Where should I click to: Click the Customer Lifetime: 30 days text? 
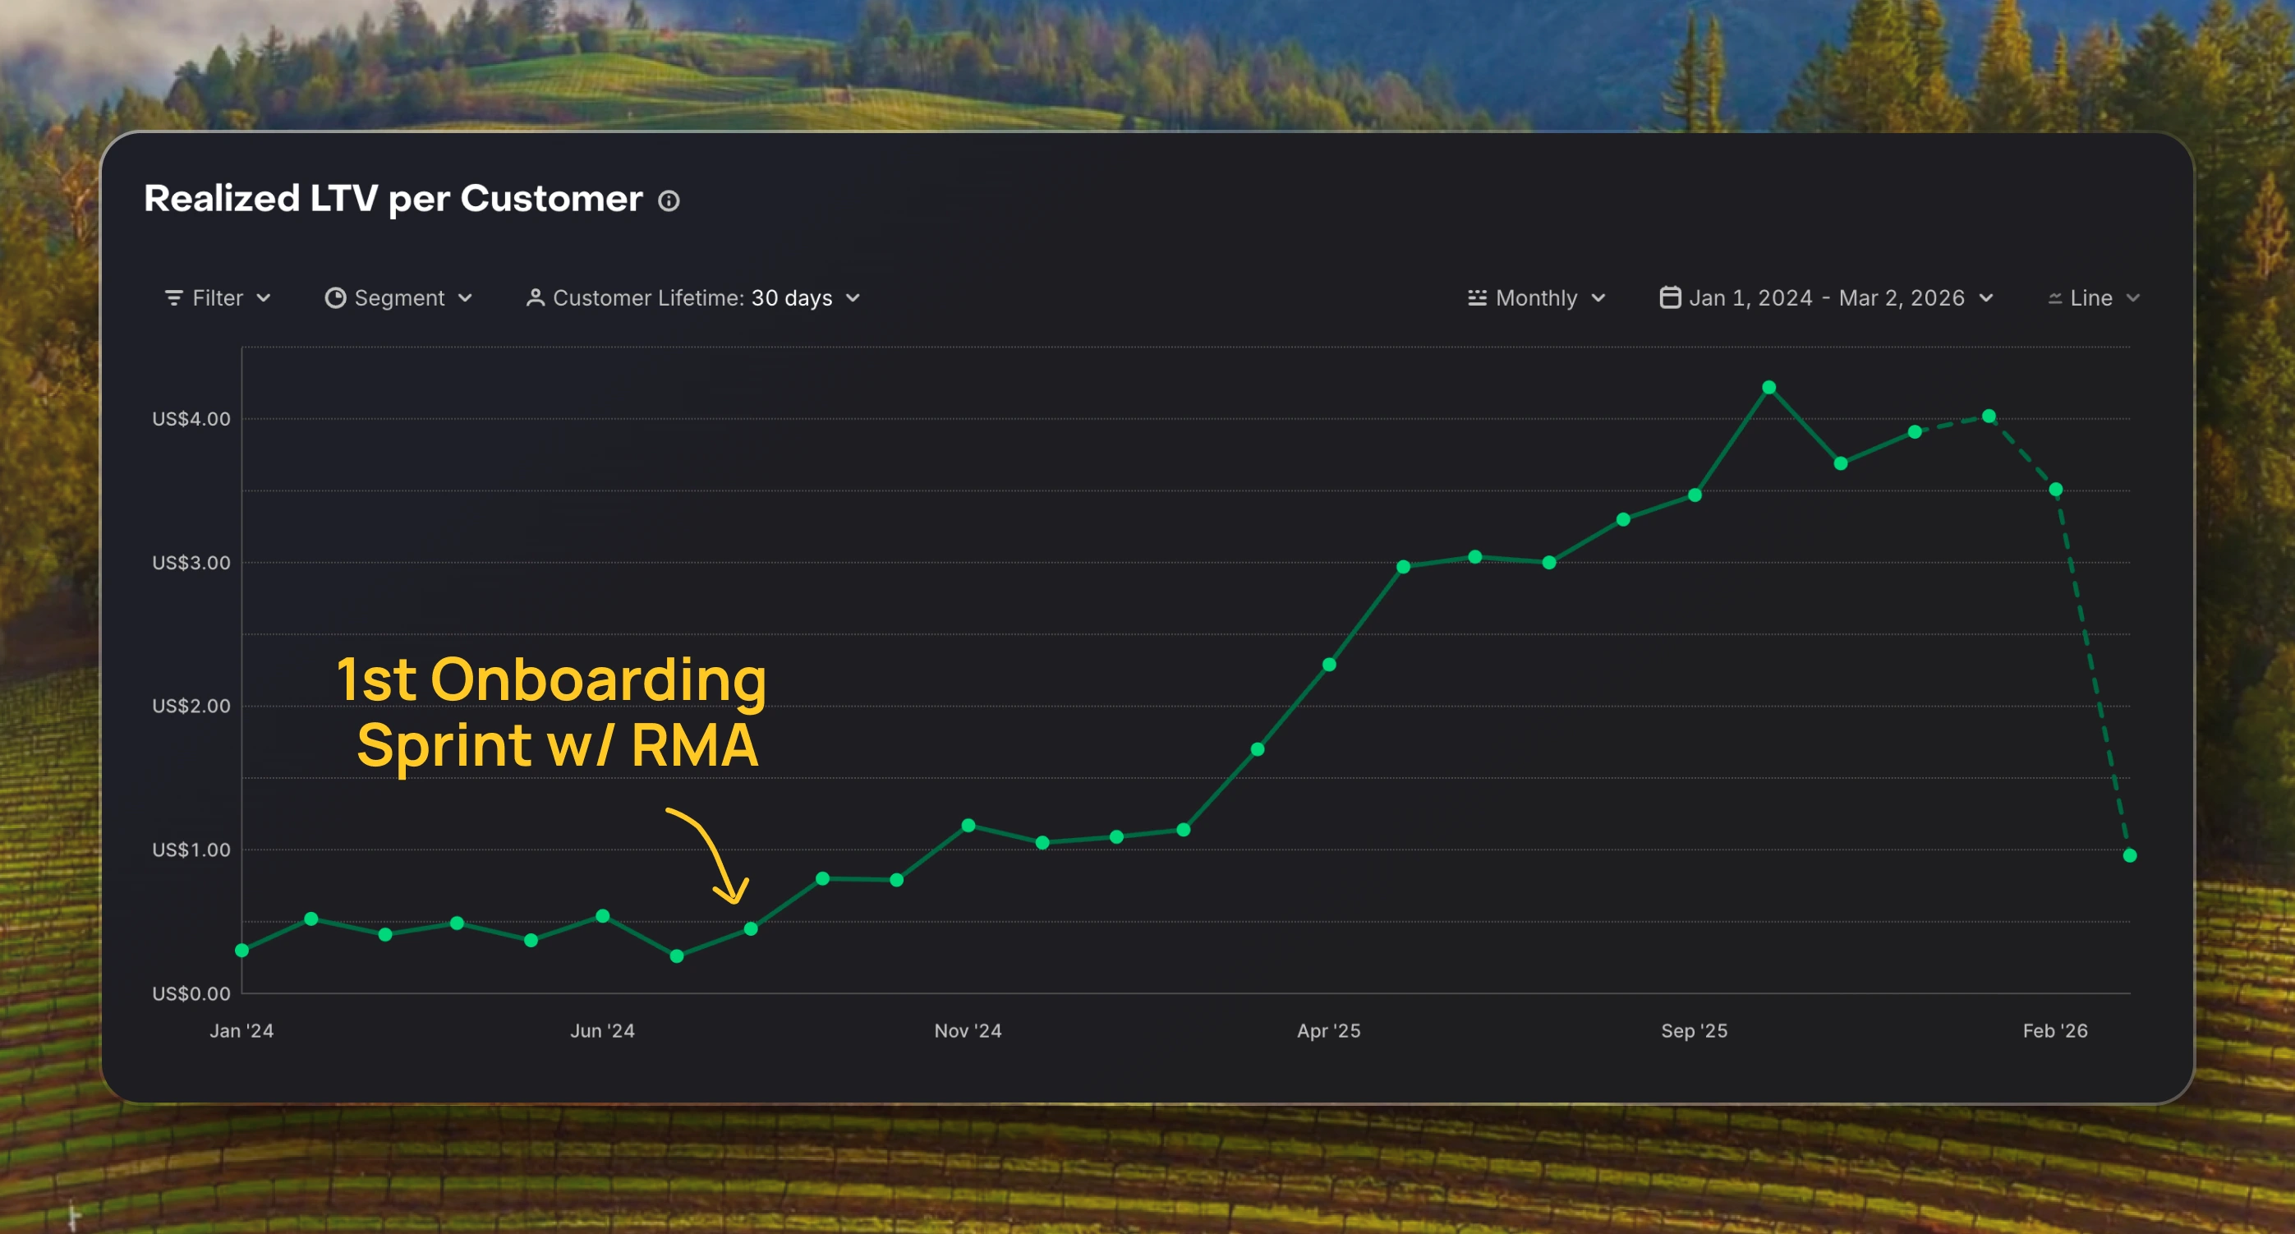pyautogui.click(x=692, y=297)
